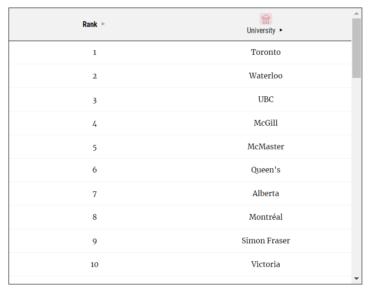374x292 pixels.
Task: Click the Rank column sort arrow
Action: tap(103, 24)
